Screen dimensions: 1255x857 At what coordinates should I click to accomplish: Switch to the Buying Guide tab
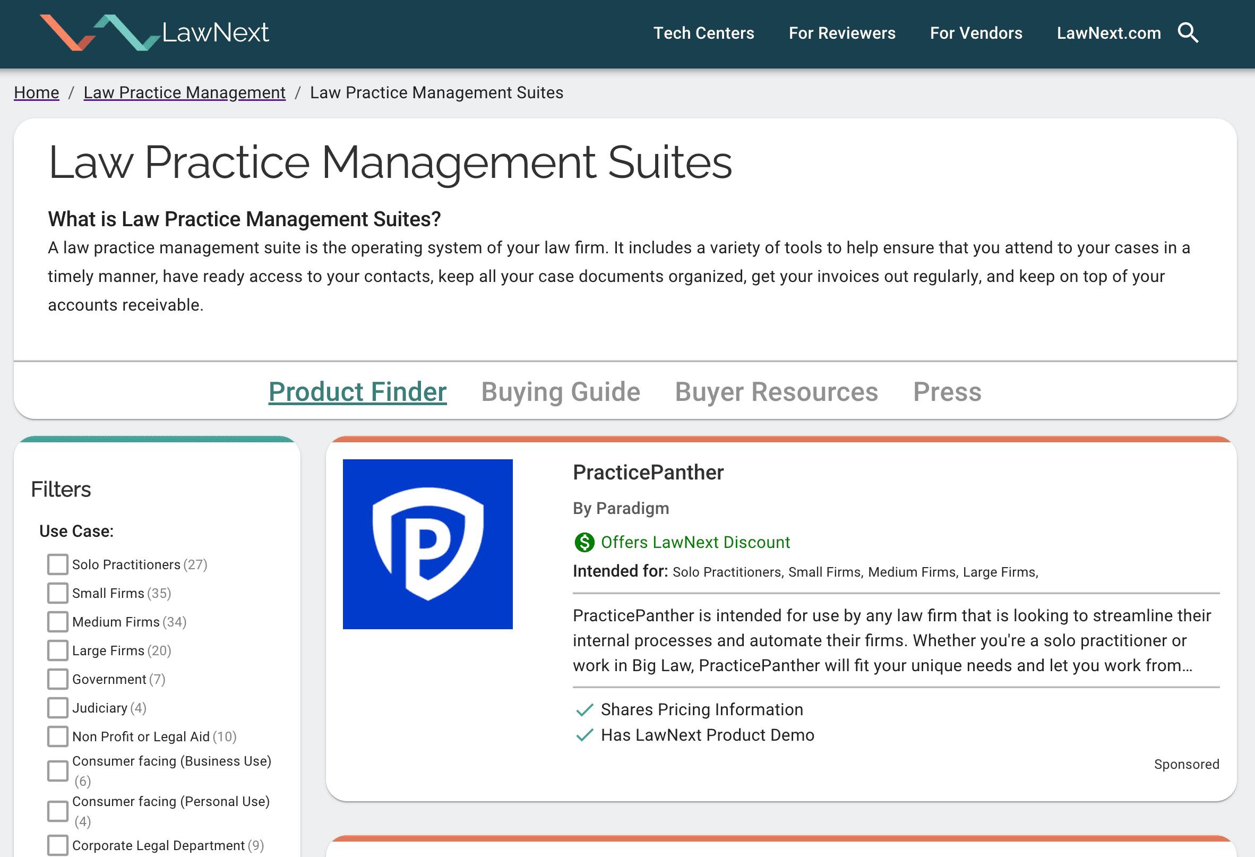click(561, 391)
